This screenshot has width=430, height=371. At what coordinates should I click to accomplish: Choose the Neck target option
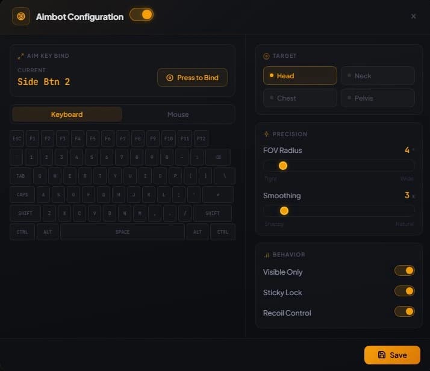coord(378,76)
